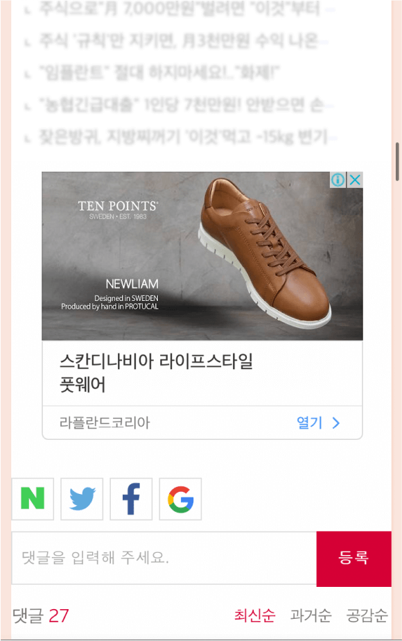Sort comments by 과거순
Viewport: 402px width, 641px height.
[x=311, y=615]
